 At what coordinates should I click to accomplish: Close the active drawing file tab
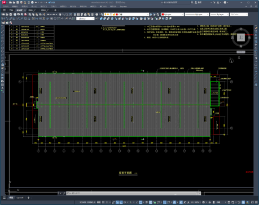[25, 10]
